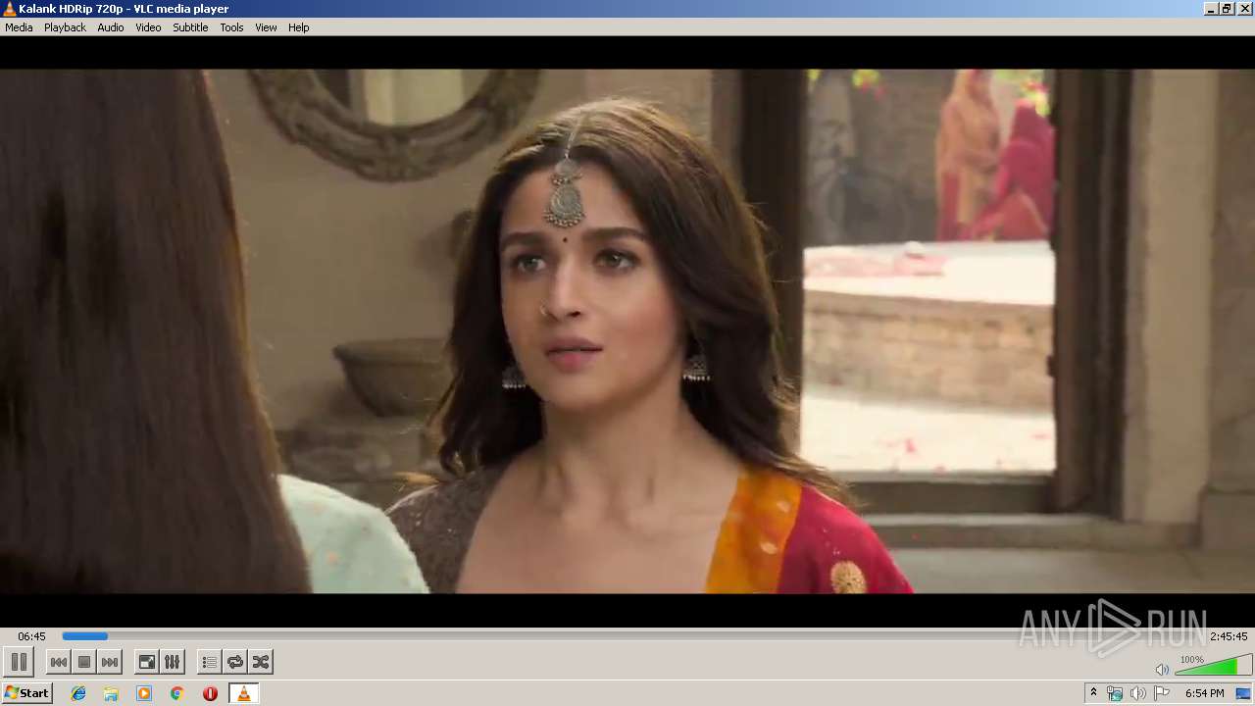Minimize the VLC window

coord(1211,9)
